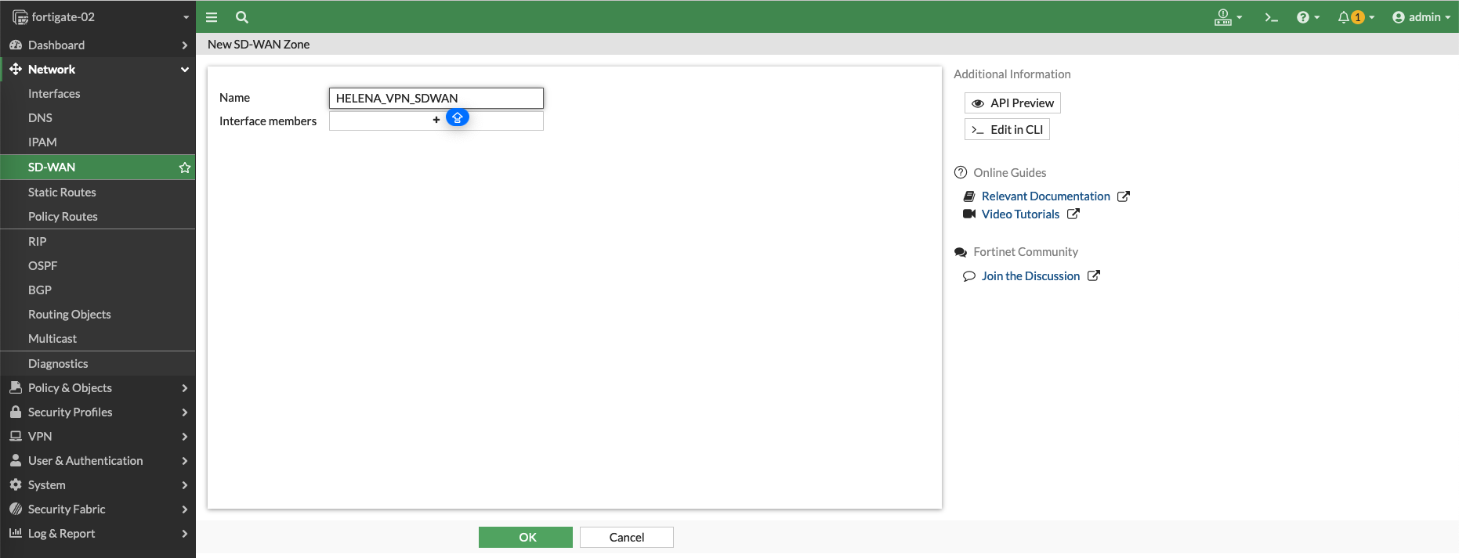The image size is (1459, 558).
Task: Open the help question mark menu
Action: coord(1303,17)
